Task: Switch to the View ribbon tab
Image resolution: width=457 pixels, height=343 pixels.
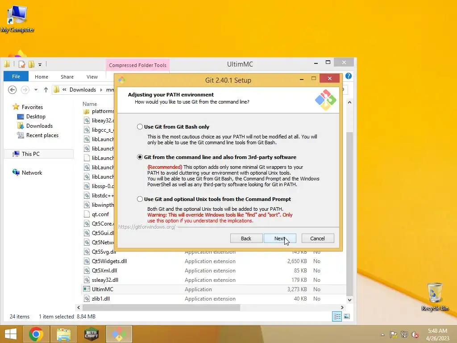Action: [x=92, y=77]
